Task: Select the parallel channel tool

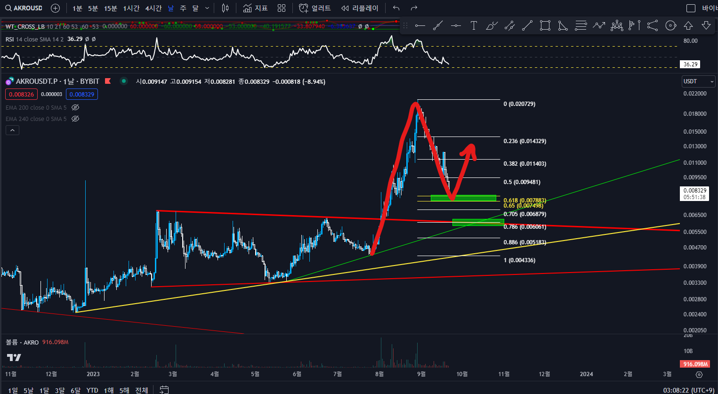Action: click(x=509, y=25)
